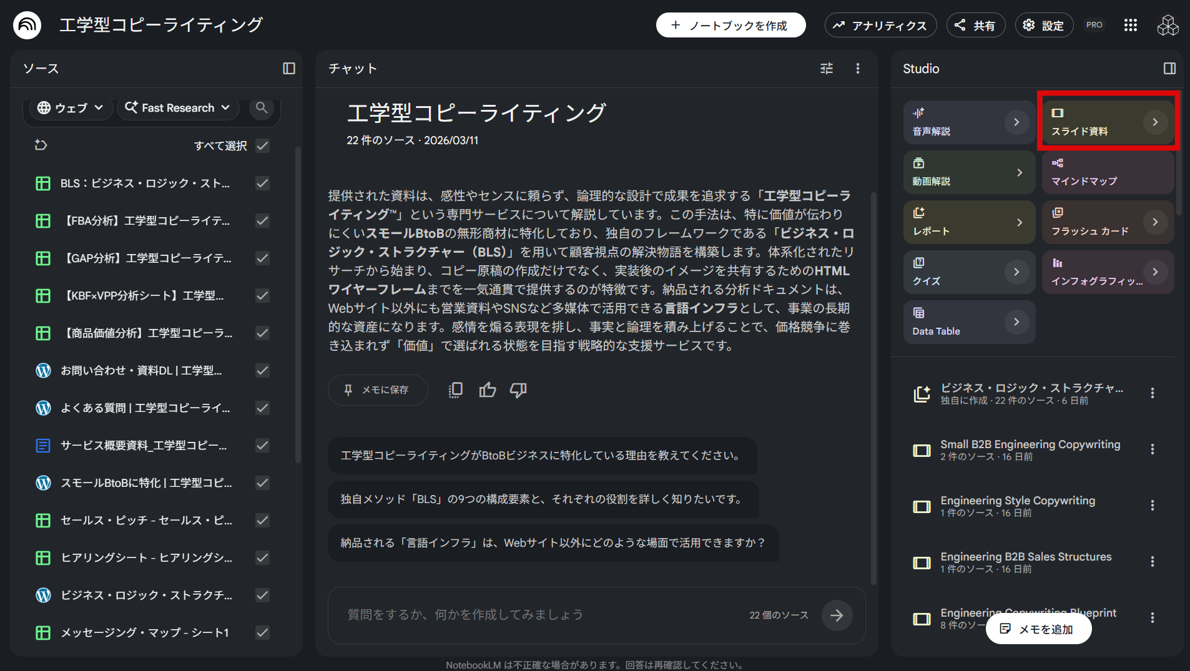Viewport: 1190px width, 671px height.
Task: Send the question with the arrow button
Action: (837, 615)
